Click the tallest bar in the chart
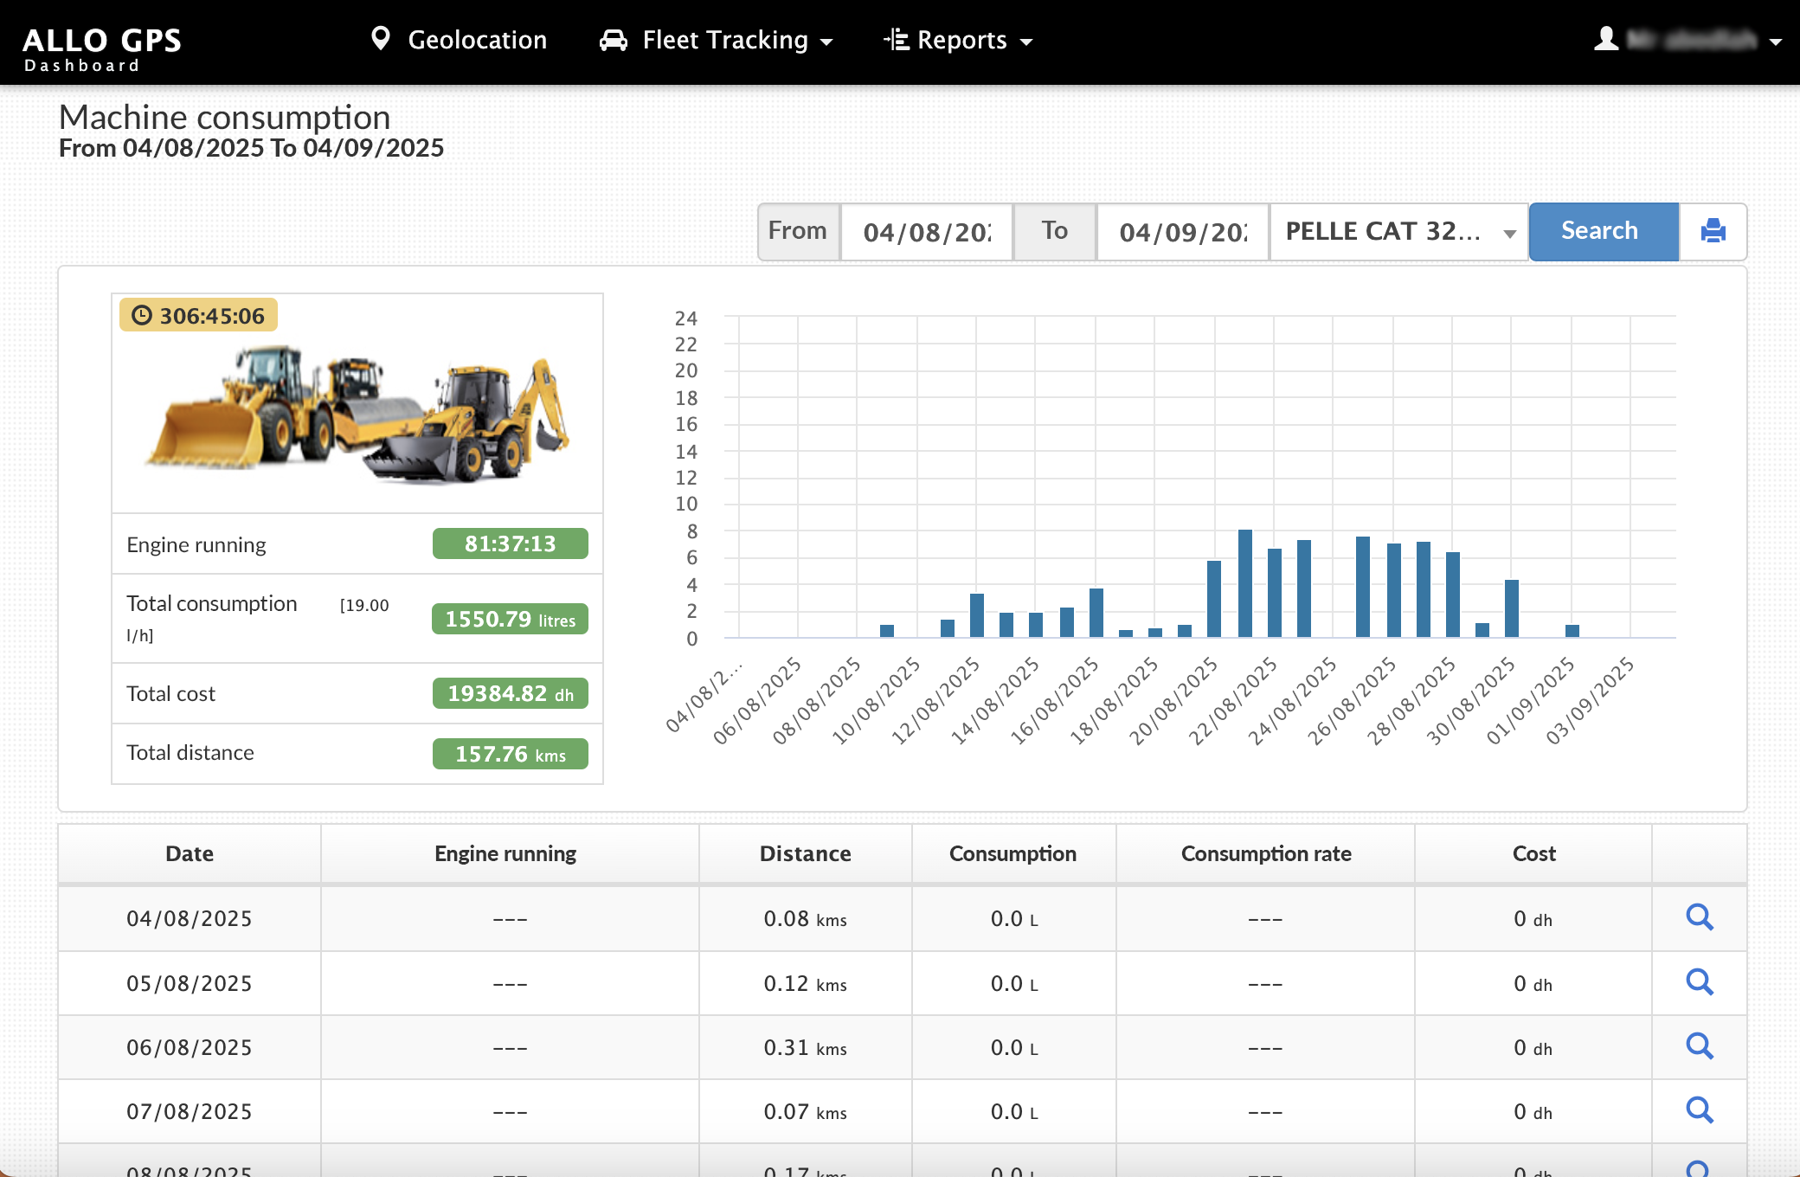Viewport: 1800px width, 1177px height. coord(1244,582)
